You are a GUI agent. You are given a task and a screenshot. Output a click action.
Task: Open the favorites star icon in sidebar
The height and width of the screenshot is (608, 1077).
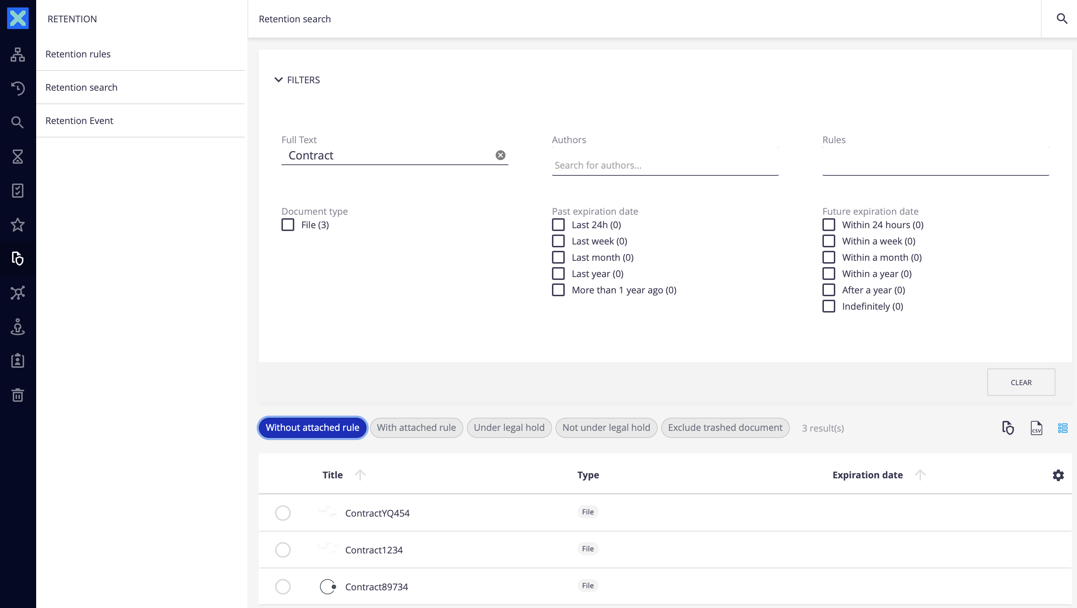coord(18,225)
